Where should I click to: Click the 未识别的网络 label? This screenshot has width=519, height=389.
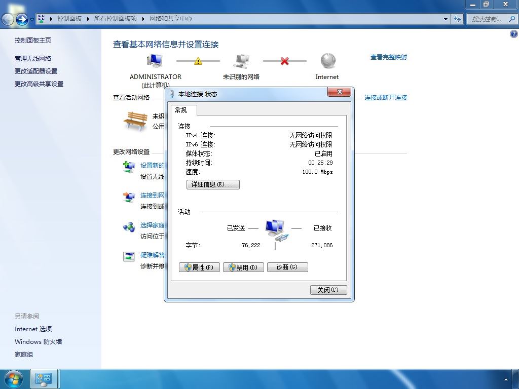click(241, 77)
